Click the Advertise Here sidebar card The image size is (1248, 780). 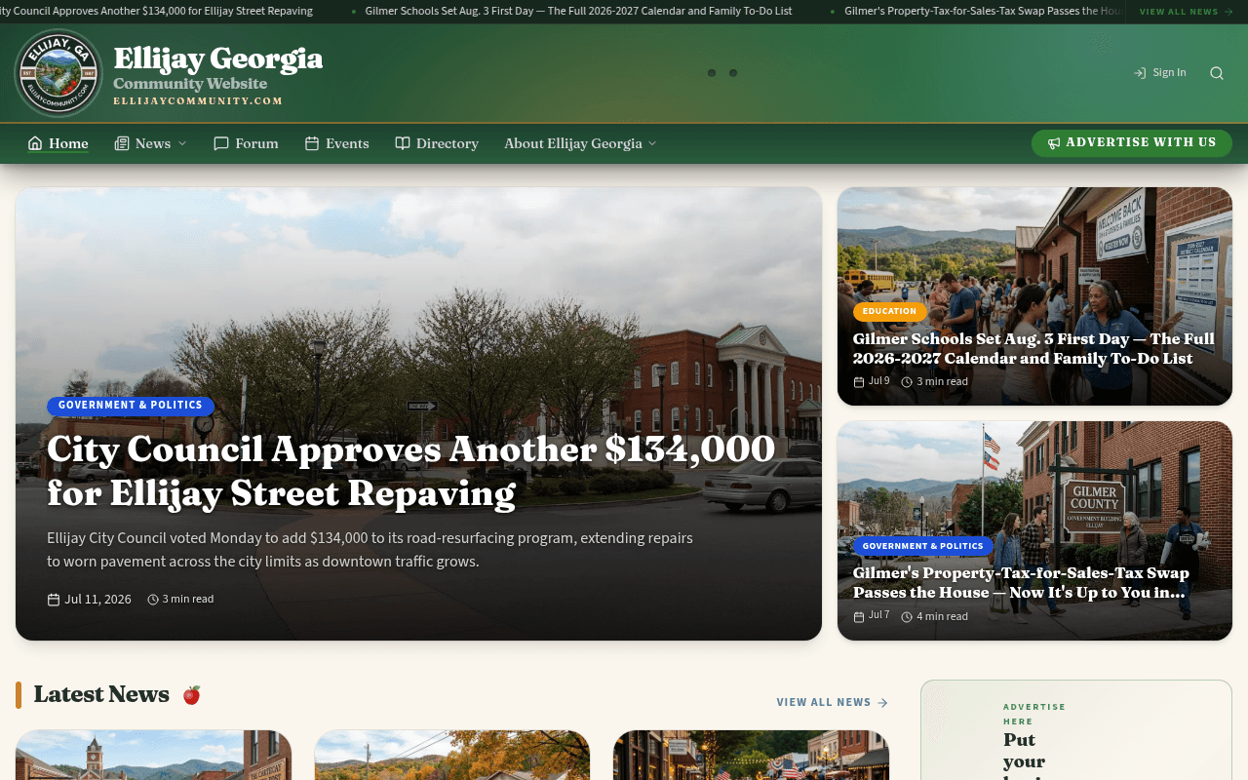[x=1076, y=730]
